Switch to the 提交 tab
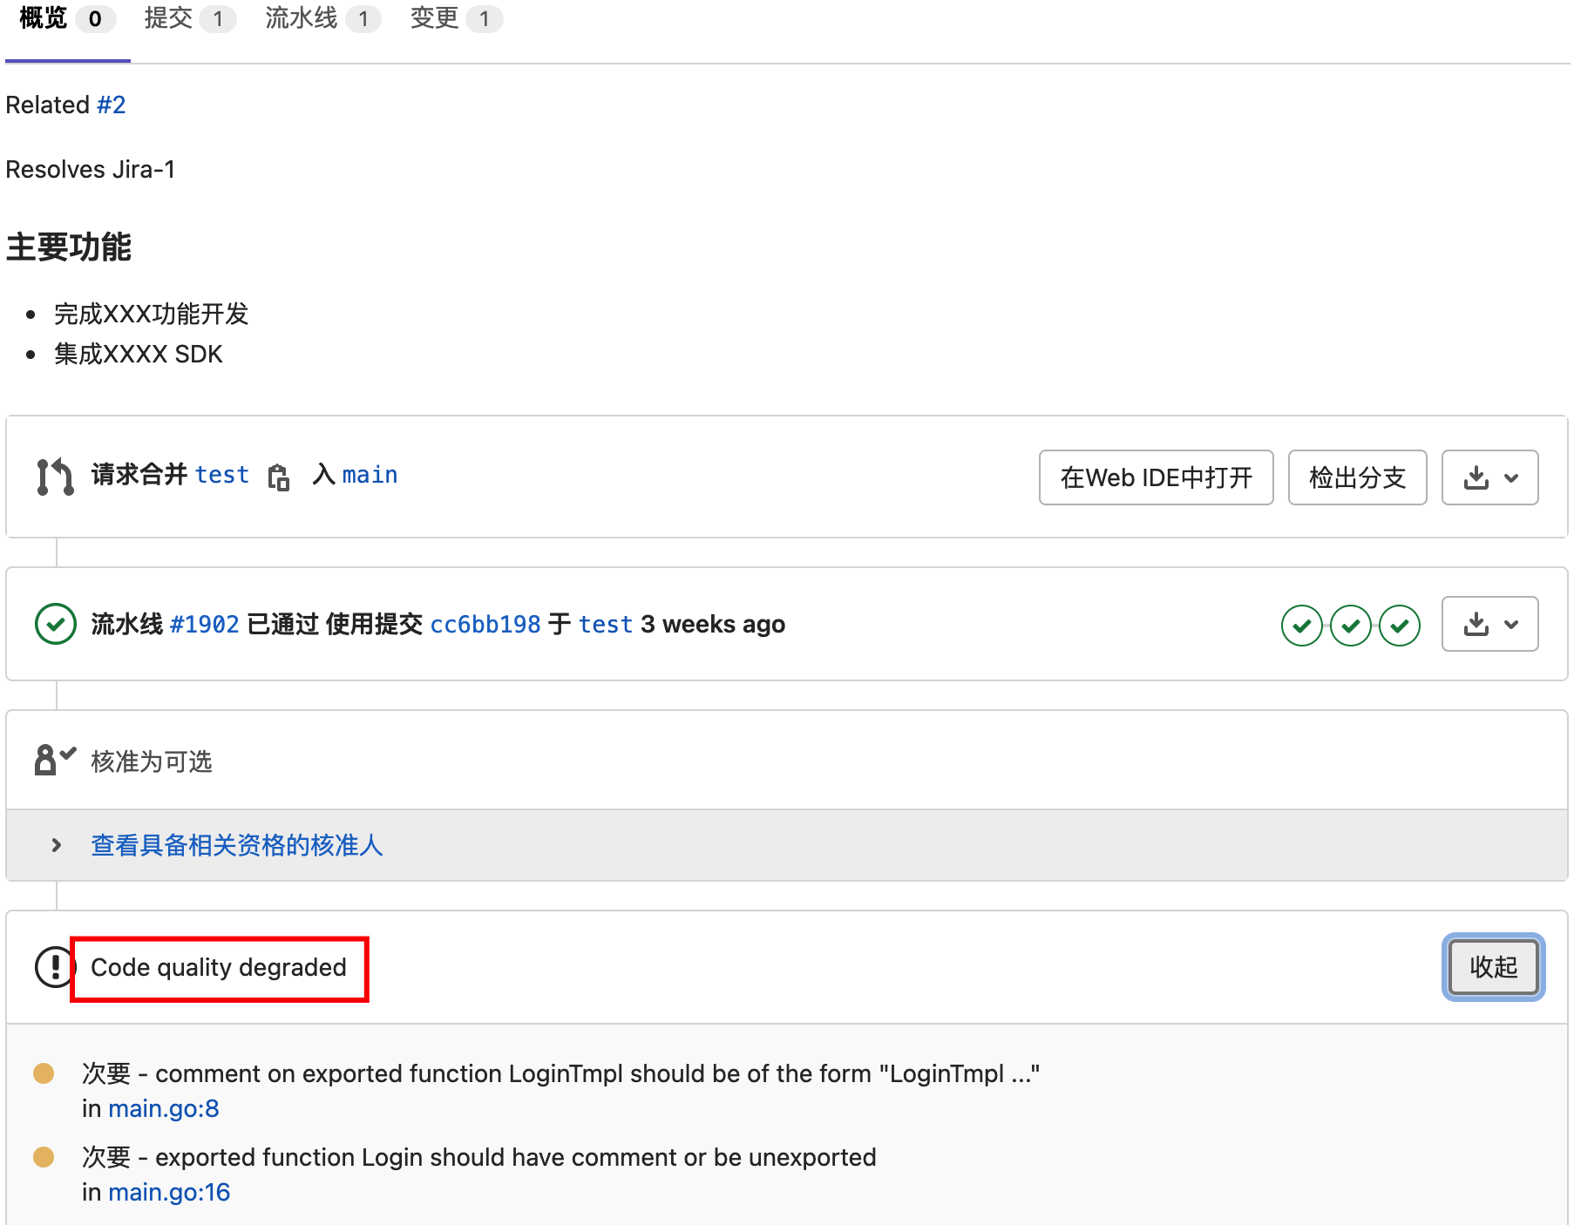1574x1225 pixels. 189,18
